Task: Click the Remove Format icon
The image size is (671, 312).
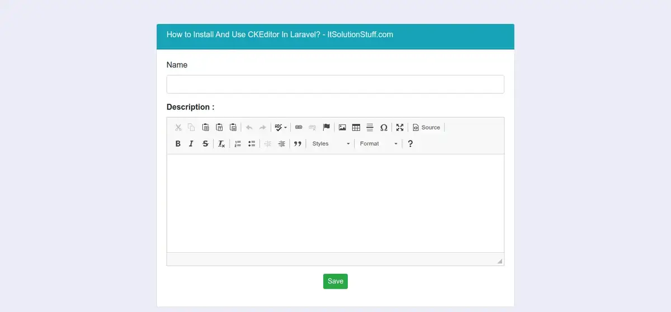Action: 221,144
